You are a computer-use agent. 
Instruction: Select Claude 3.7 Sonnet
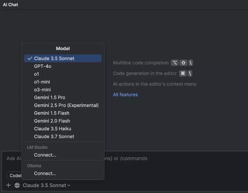click(63, 137)
